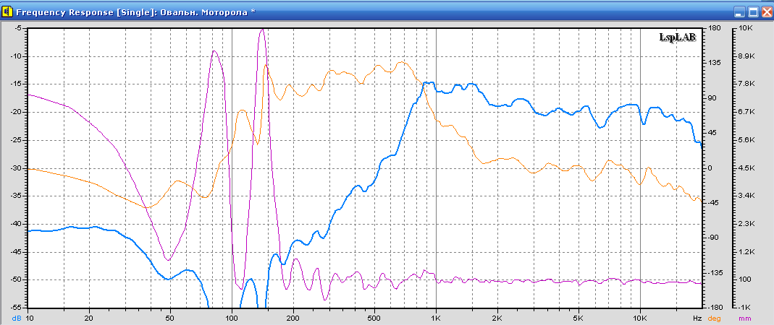Close the Frequency Response window

pos(767,12)
